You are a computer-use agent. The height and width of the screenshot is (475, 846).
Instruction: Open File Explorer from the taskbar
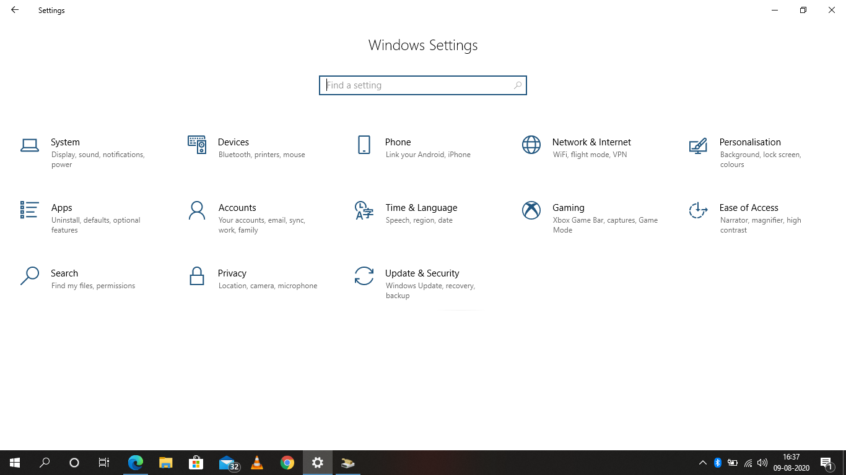(x=166, y=463)
